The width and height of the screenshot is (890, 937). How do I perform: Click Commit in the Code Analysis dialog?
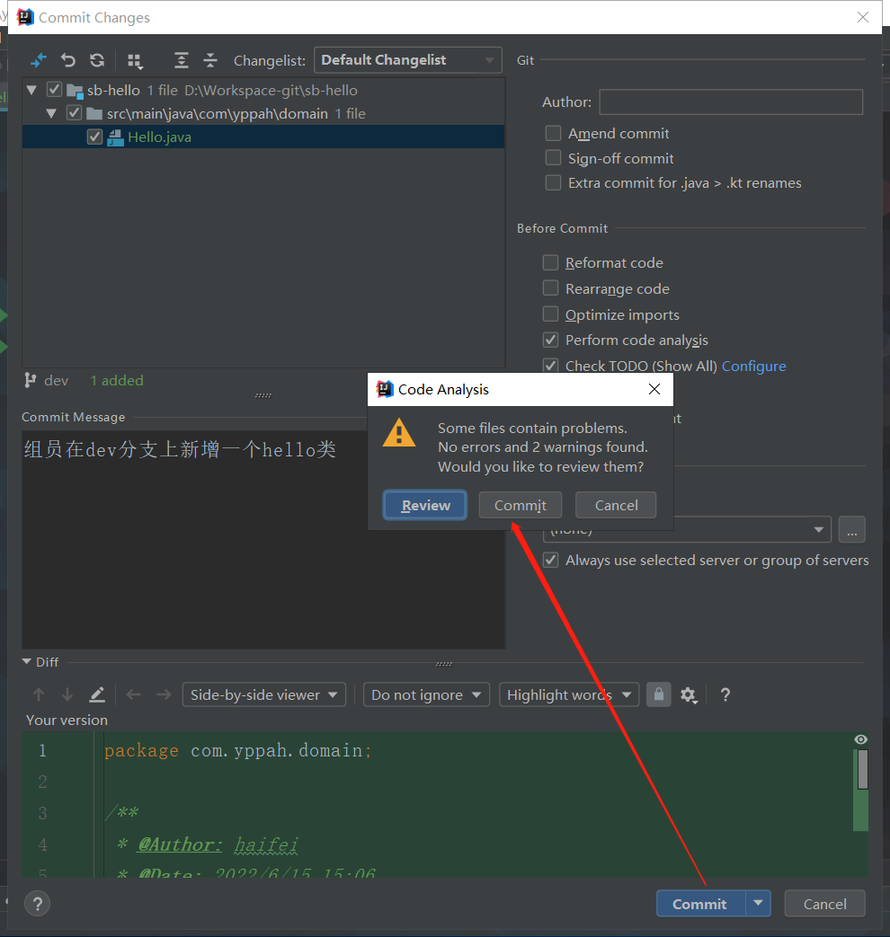tap(520, 505)
